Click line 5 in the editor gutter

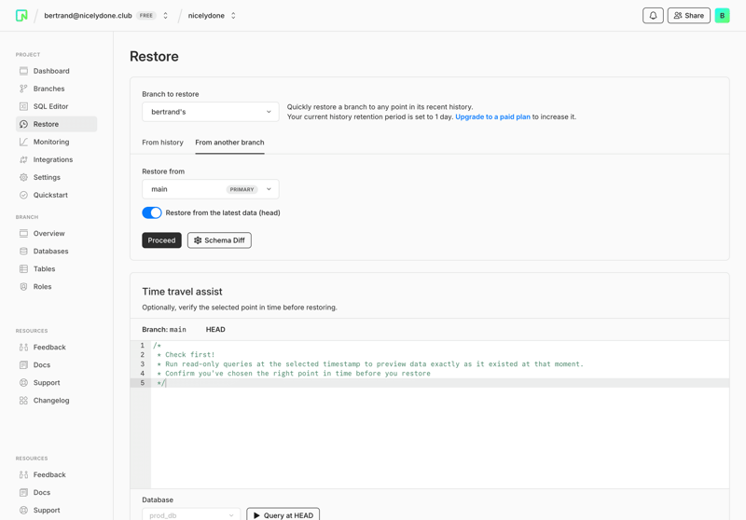pyautogui.click(x=142, y=383)
